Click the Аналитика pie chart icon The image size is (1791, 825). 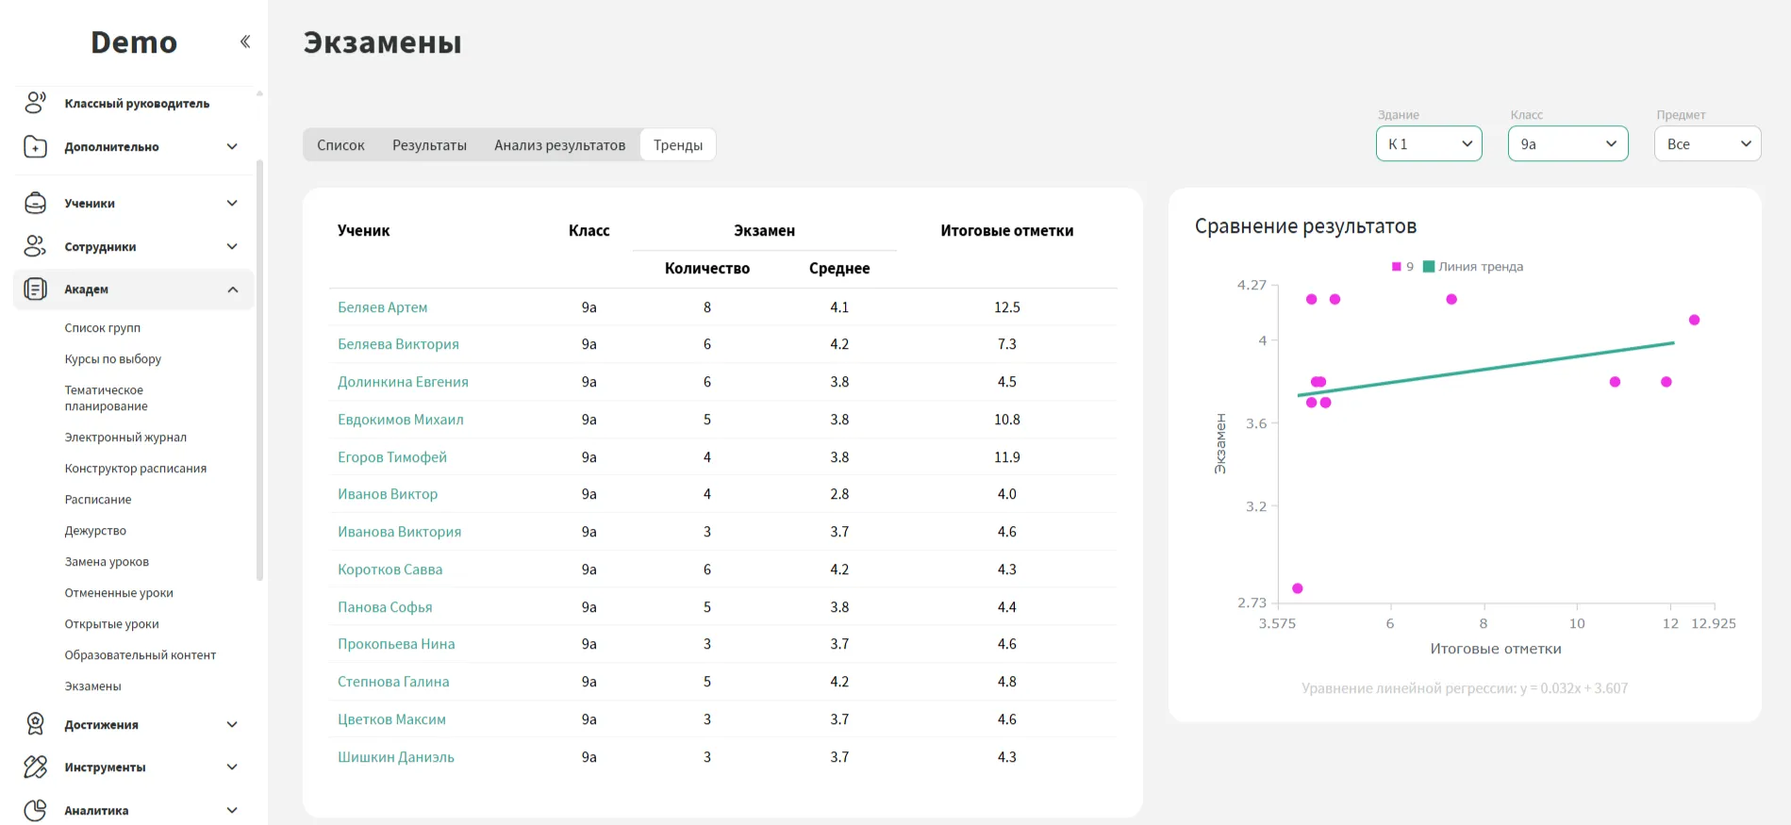coord(35,810)
